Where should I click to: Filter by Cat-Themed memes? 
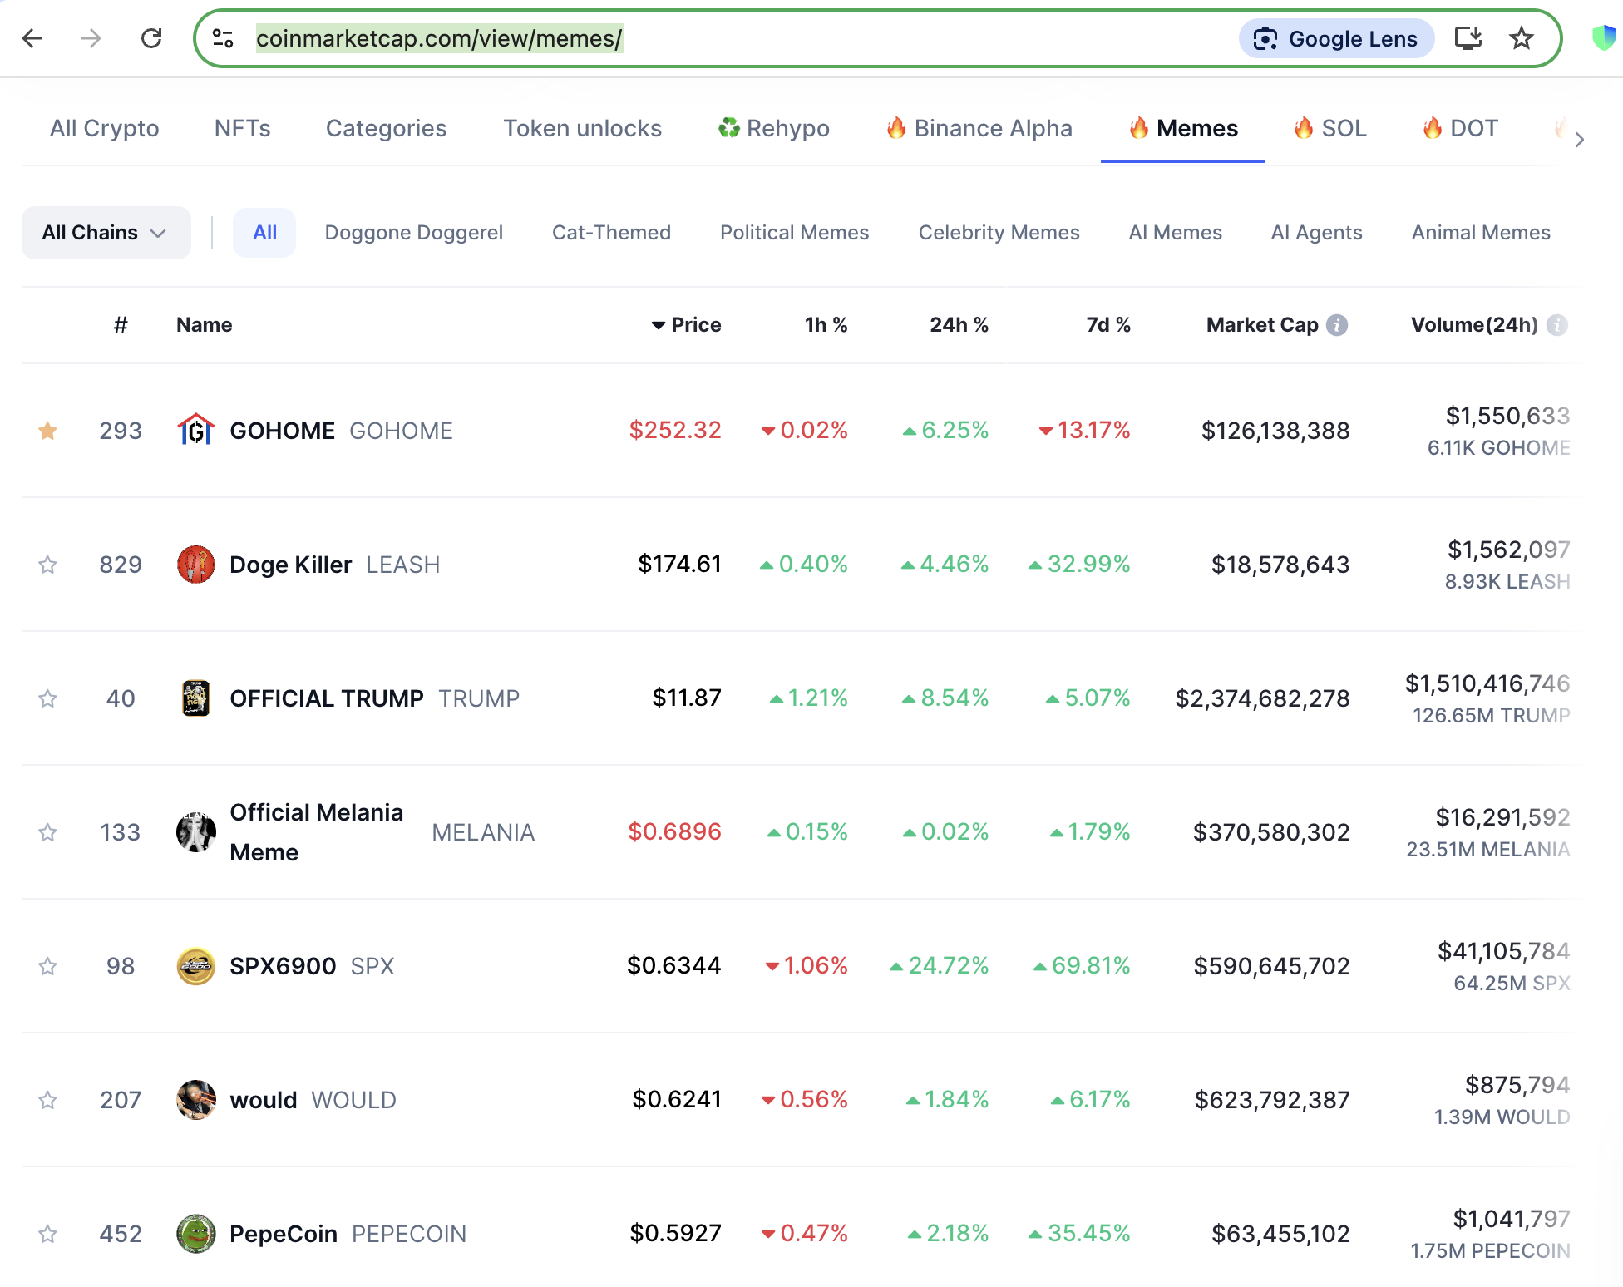[x=611, y=233]
